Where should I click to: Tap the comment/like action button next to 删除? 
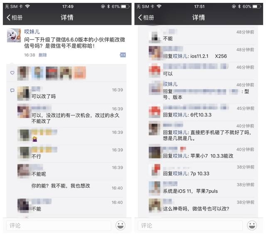123,55
